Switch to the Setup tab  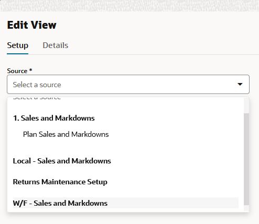point(18,45)
